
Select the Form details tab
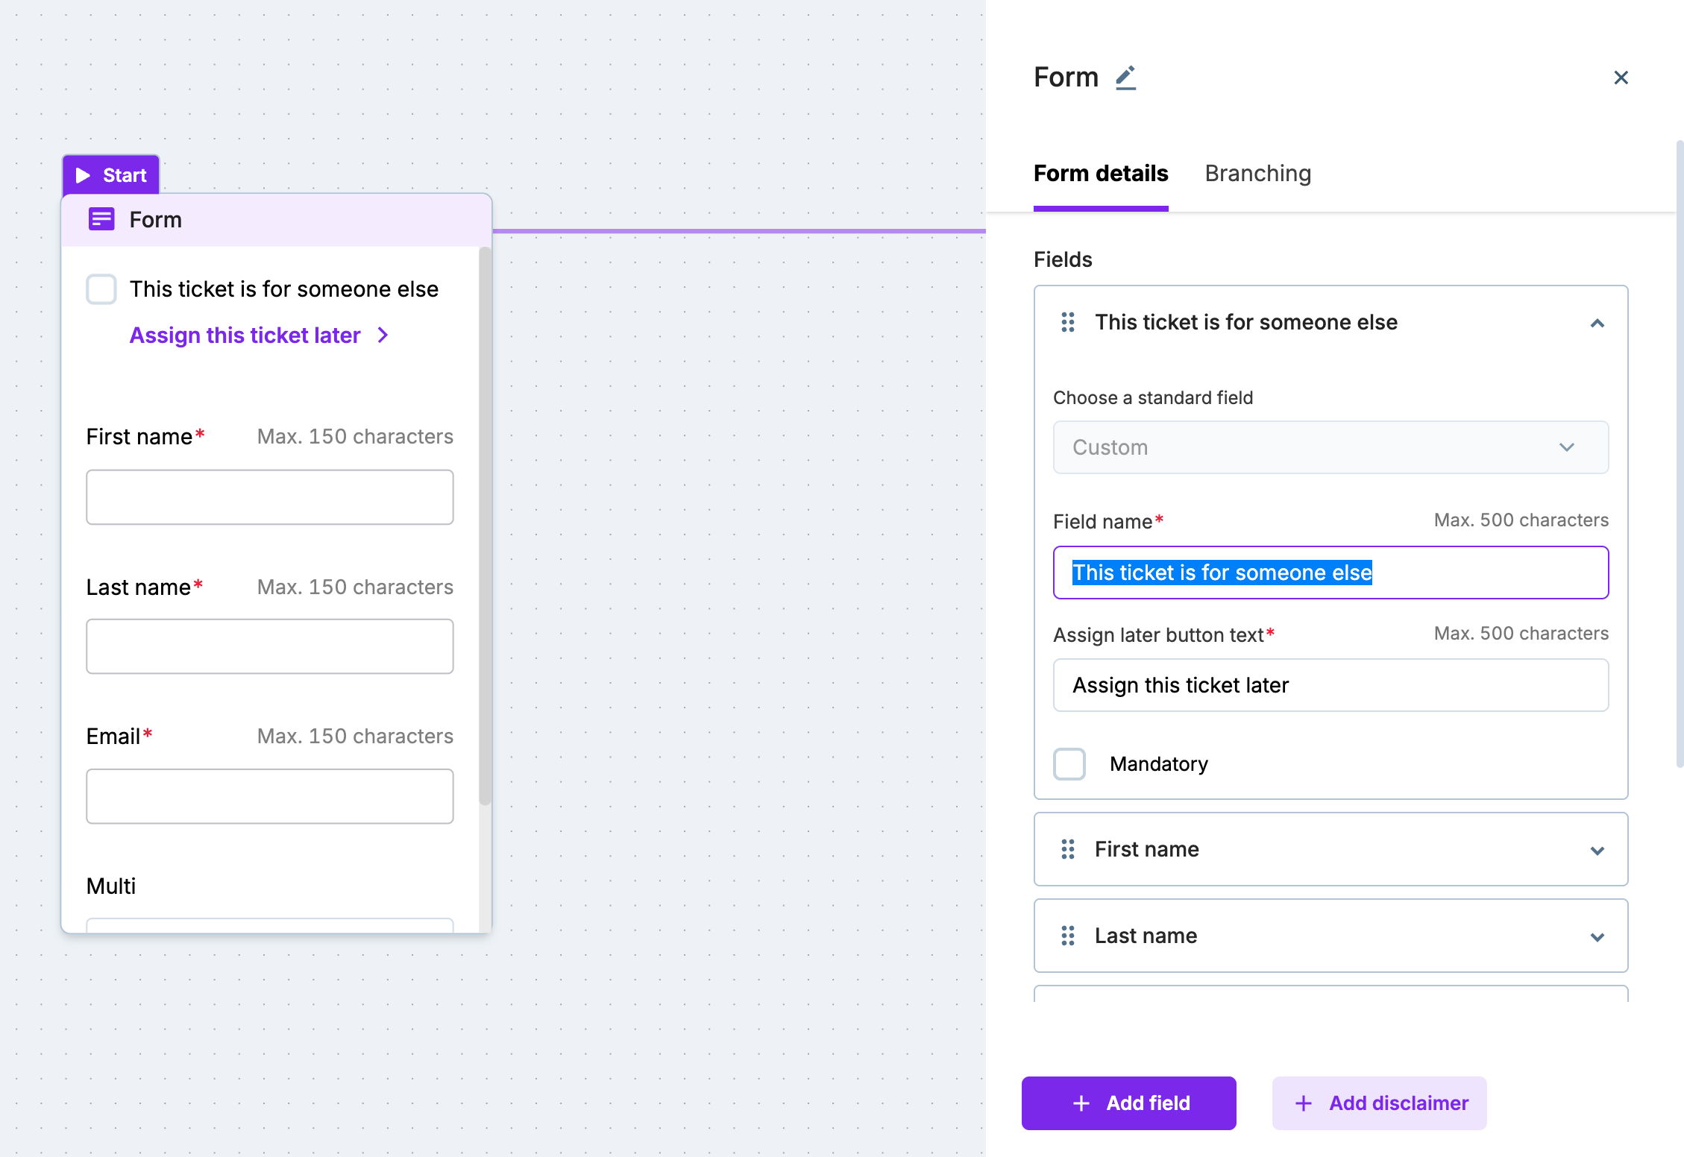(1101, 174)
